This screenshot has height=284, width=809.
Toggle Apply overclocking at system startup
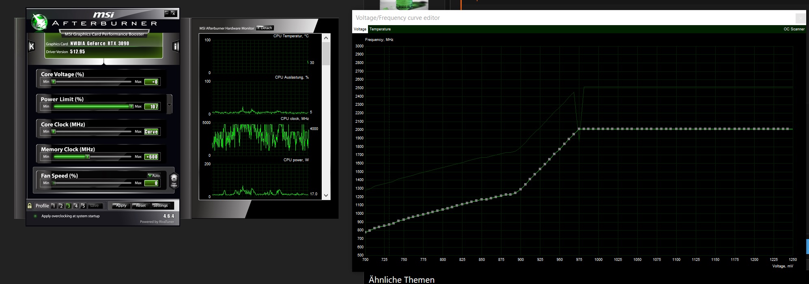pos(35,216)
